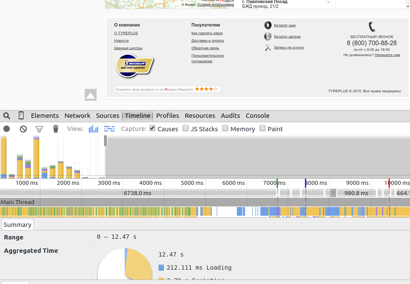Enable the JS Stacks checkbox

186,128
